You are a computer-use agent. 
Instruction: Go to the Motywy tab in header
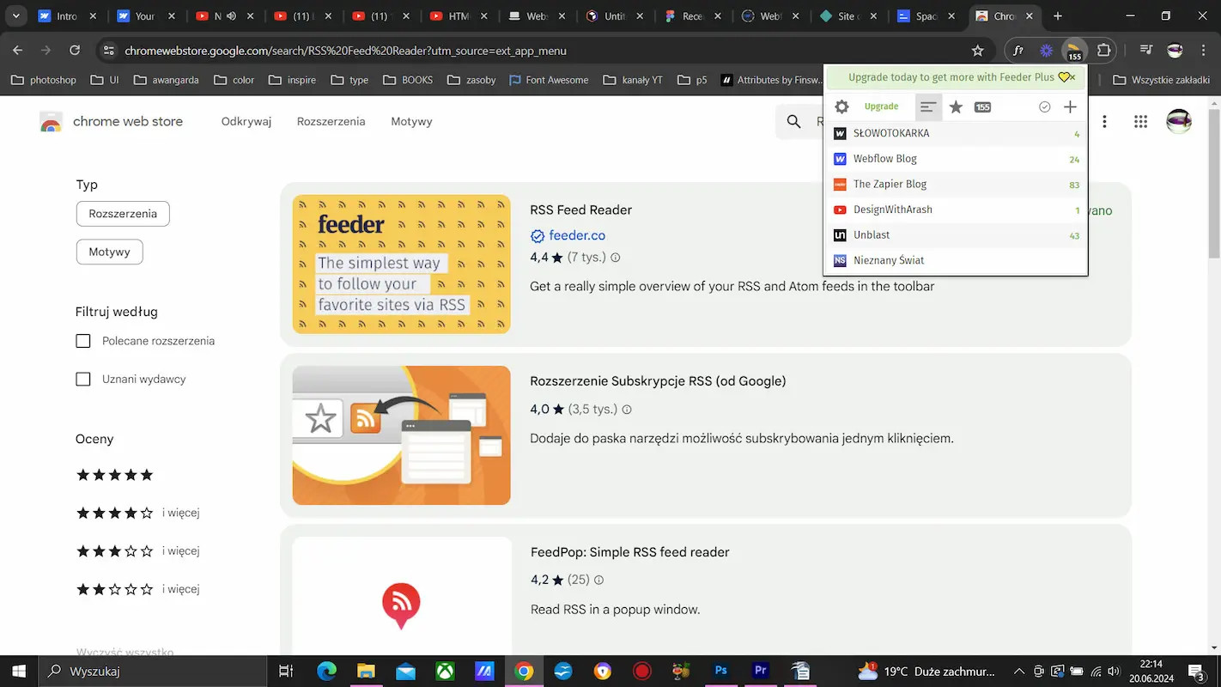411,121
